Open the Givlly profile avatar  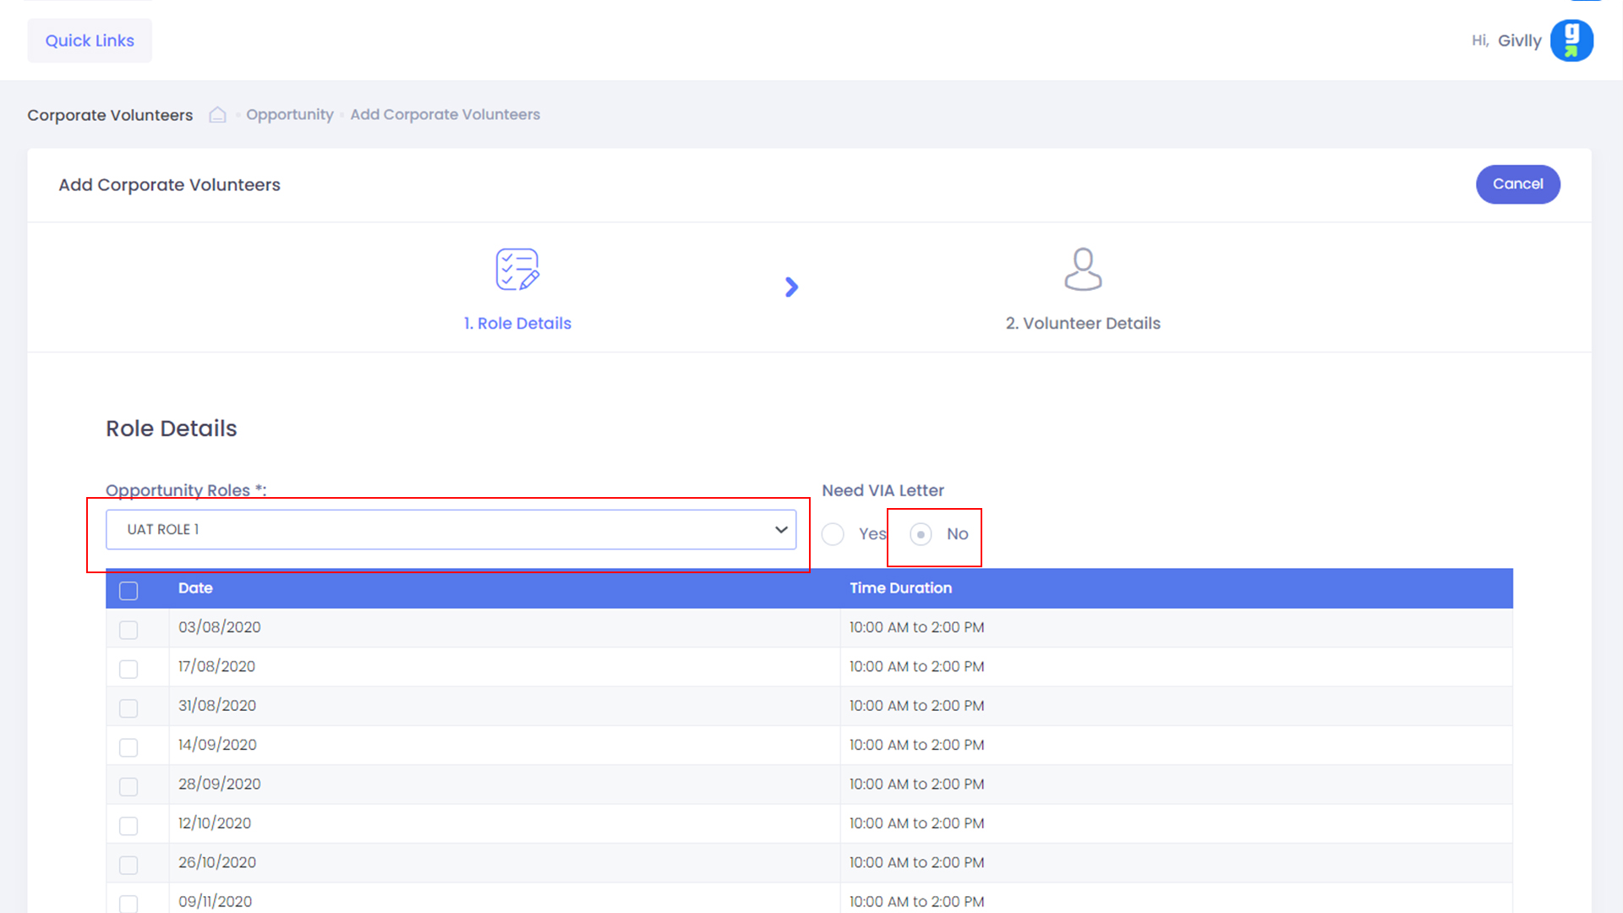click(1571, 41)
